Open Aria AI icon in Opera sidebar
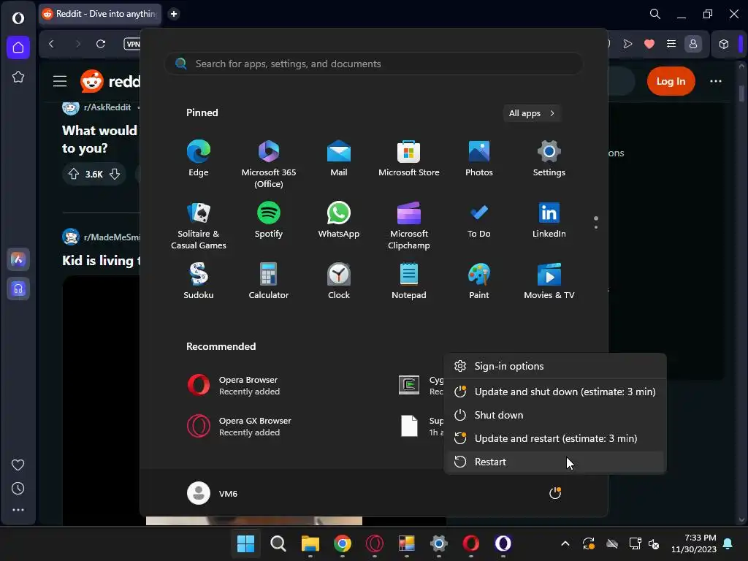748x561 pixels. 18,259
